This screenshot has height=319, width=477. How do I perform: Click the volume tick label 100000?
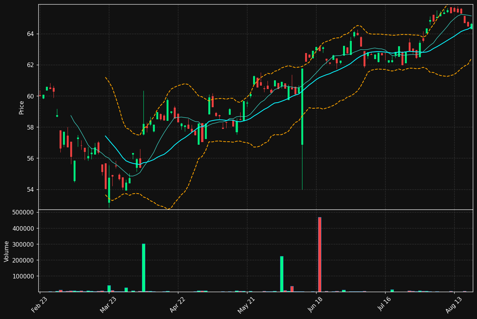pyautogui.click(x=24, y=276)
